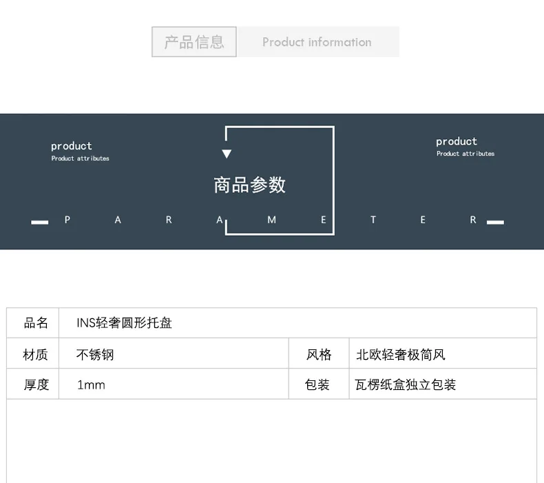Viewport: 544px width, 483px height.
Task: Click the left product attributes label
Action: [80, 152]
